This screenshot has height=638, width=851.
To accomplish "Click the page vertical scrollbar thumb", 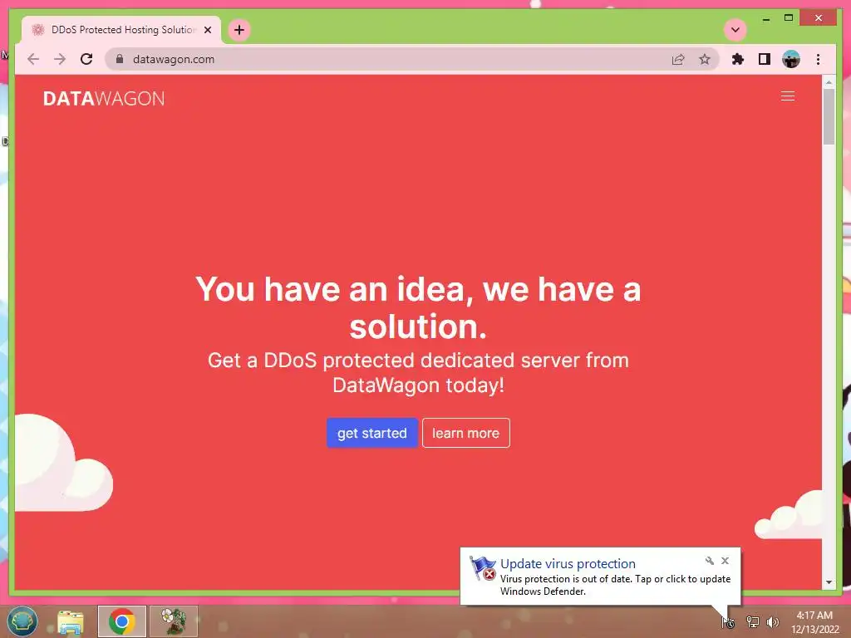I will click(x=829, y=116).
